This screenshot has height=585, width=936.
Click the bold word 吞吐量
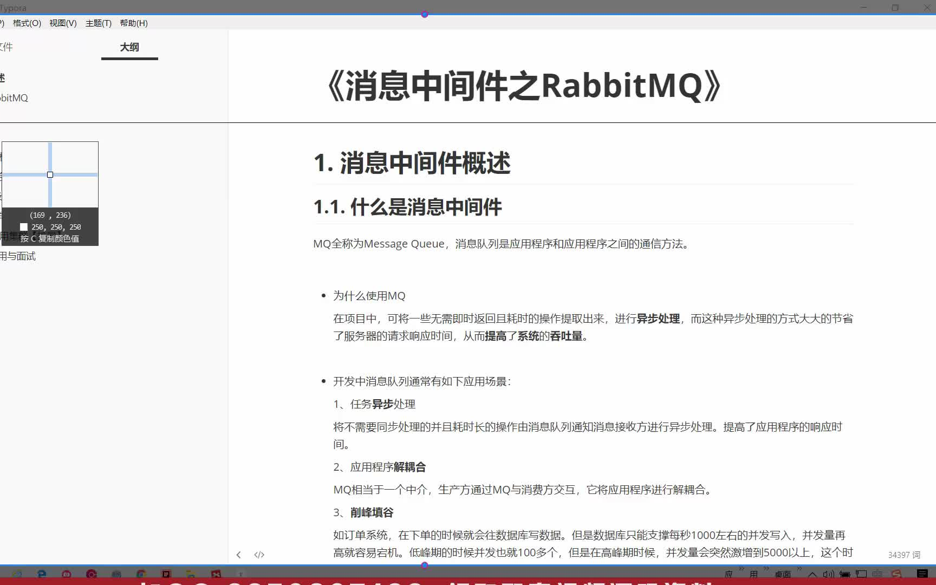tap(566, 336)
